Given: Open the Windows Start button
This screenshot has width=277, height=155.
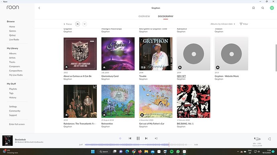Looking at the screenshot, I should [x=93, y=152].
